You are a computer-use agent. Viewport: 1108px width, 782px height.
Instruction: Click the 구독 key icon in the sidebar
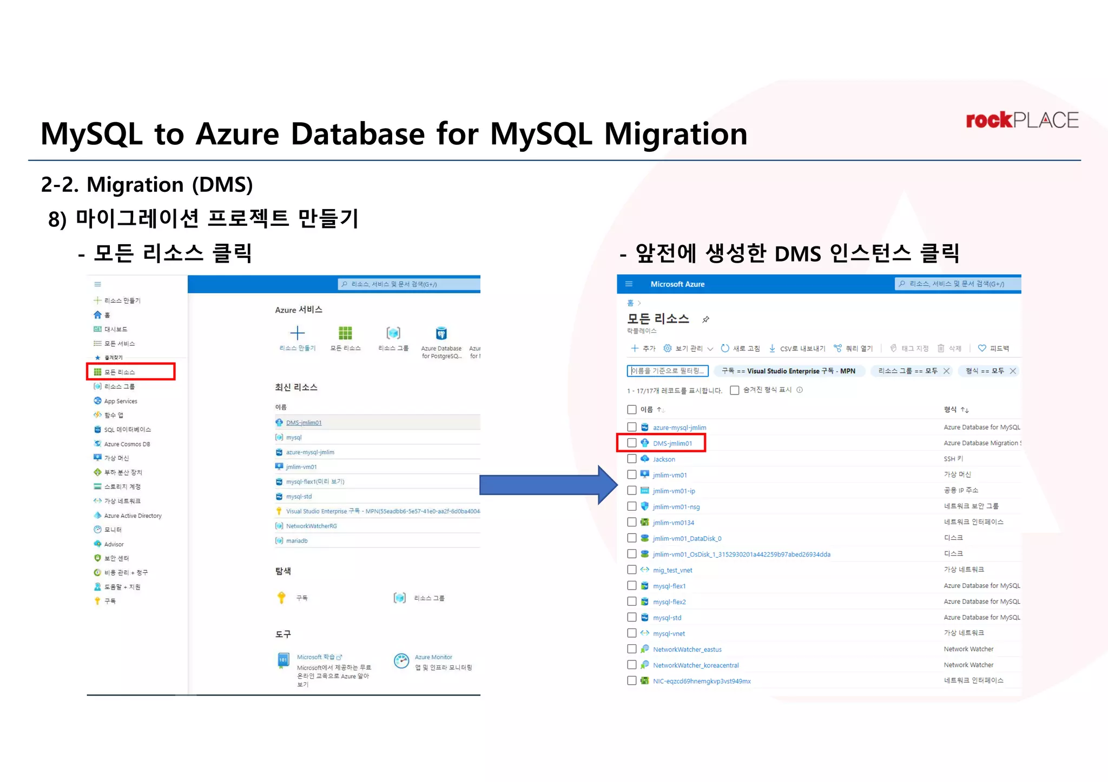point(97,601)
